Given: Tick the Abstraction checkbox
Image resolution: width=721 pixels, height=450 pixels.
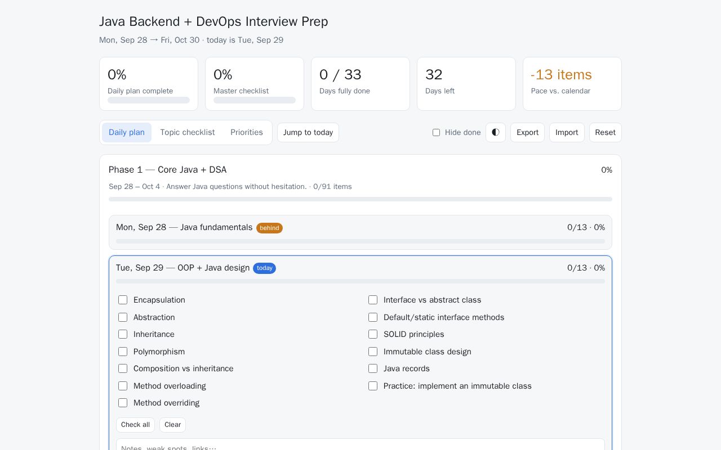Looking at the screenshot, I should click(123, 317).
